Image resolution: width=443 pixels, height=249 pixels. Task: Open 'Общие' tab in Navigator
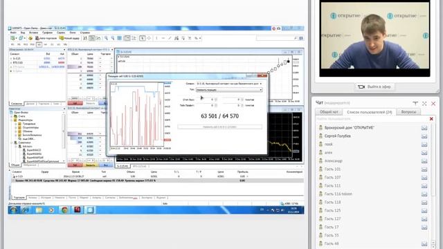tap(15, 165)
